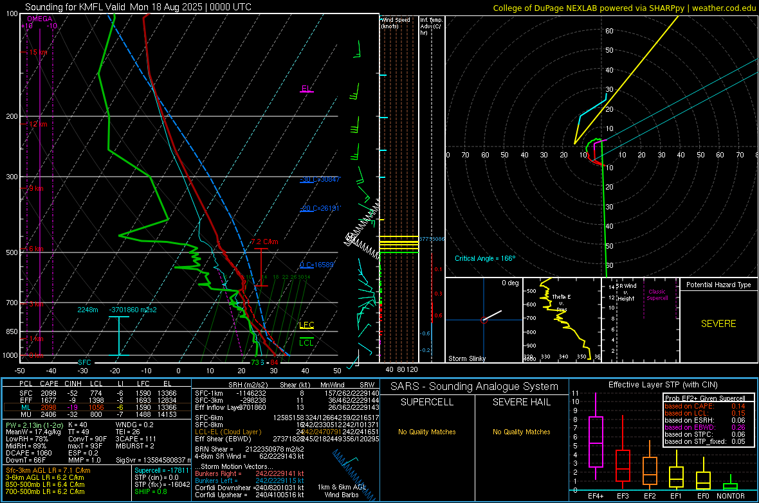Click the 'SARS - Sounding Analogue System' title

pos(475,387)
